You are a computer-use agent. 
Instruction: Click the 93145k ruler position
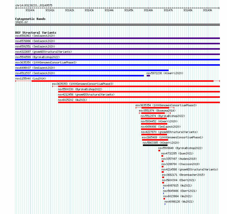129,10
